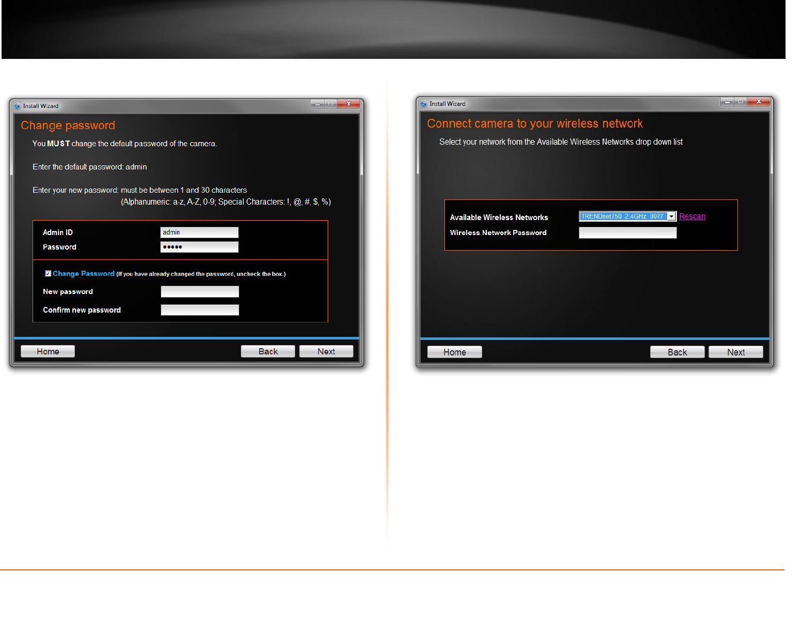This screenshot has width=800, height=620.
Task: Minimize the wireless network wizard window
Action: point(727,102)
